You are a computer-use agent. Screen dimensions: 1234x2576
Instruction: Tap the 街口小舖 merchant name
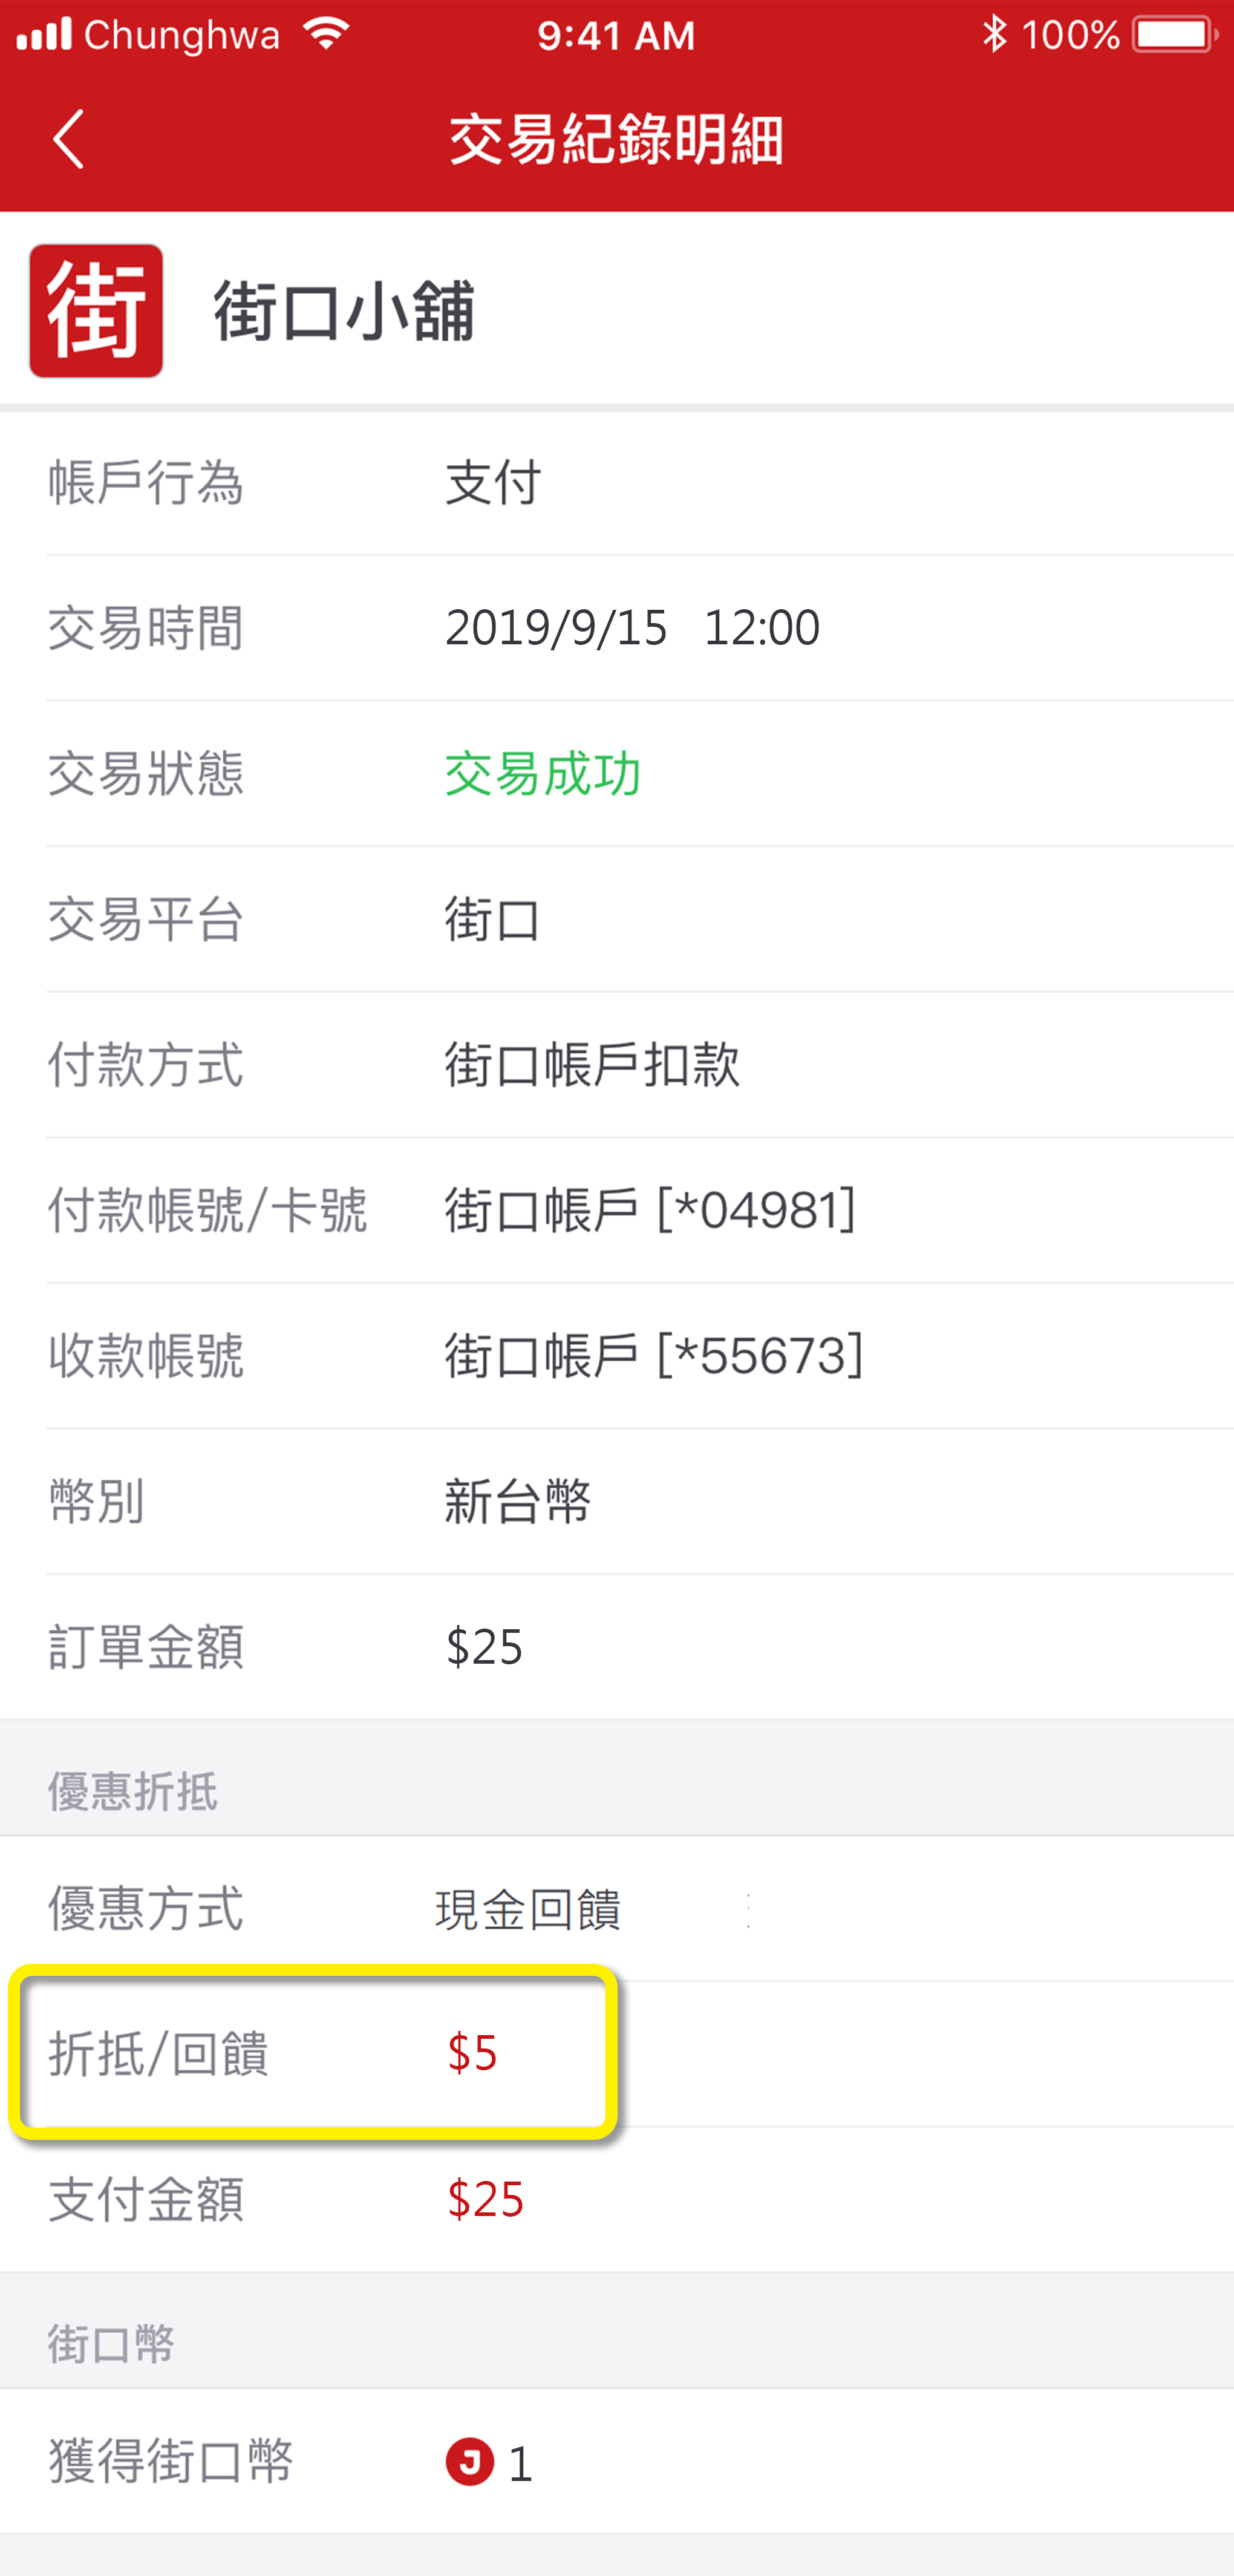tap(344, 312)
